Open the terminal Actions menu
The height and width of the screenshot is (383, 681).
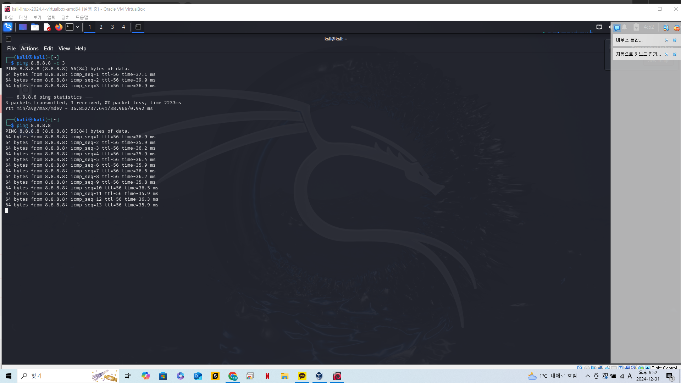(29, 49)
